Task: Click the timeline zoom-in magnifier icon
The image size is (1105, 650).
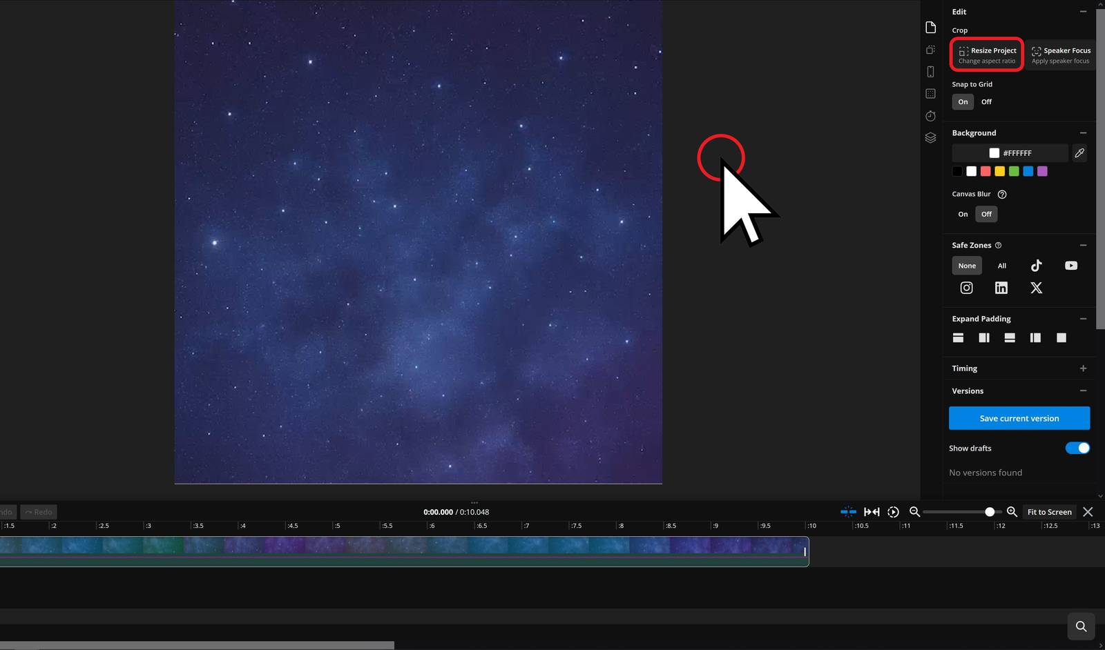Action: (1011, 511)
